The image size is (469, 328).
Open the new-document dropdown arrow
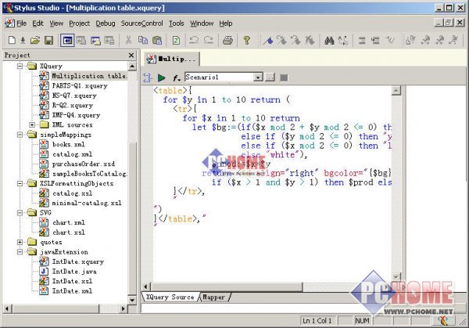pos(23,40)
